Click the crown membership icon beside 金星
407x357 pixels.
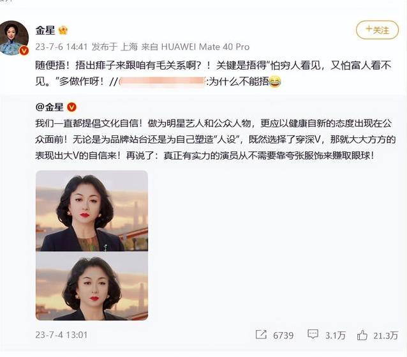(x=63, y=31)
